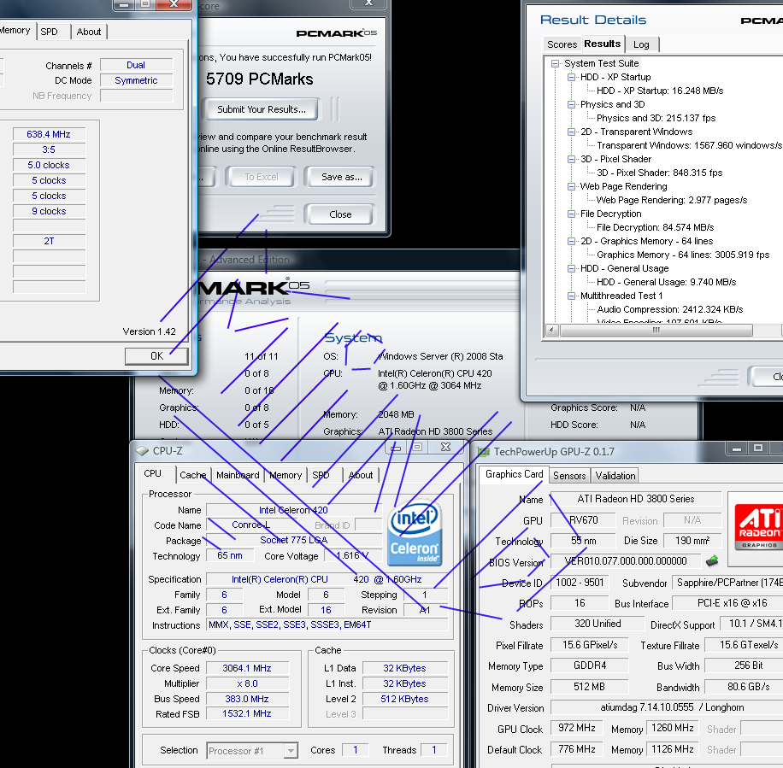The image size is (783, 768).
Task: Select 'Audio Compression: 2412.324 KB/s' tree row
Action: pos(669,309)
